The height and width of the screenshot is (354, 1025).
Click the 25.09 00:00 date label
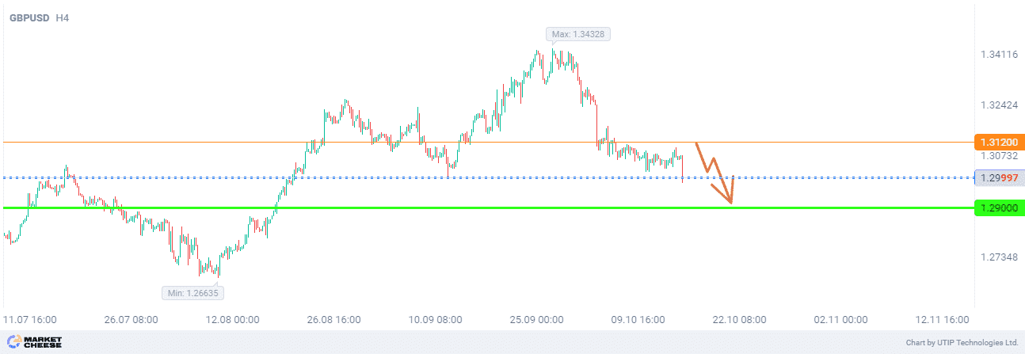coord(538,320)
